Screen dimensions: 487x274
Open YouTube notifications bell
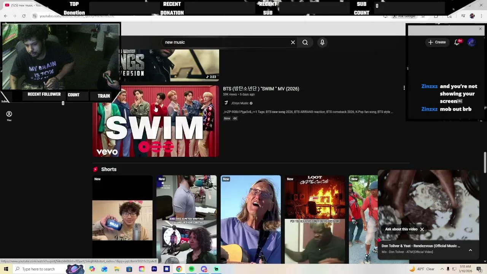(x=457, y=42)
